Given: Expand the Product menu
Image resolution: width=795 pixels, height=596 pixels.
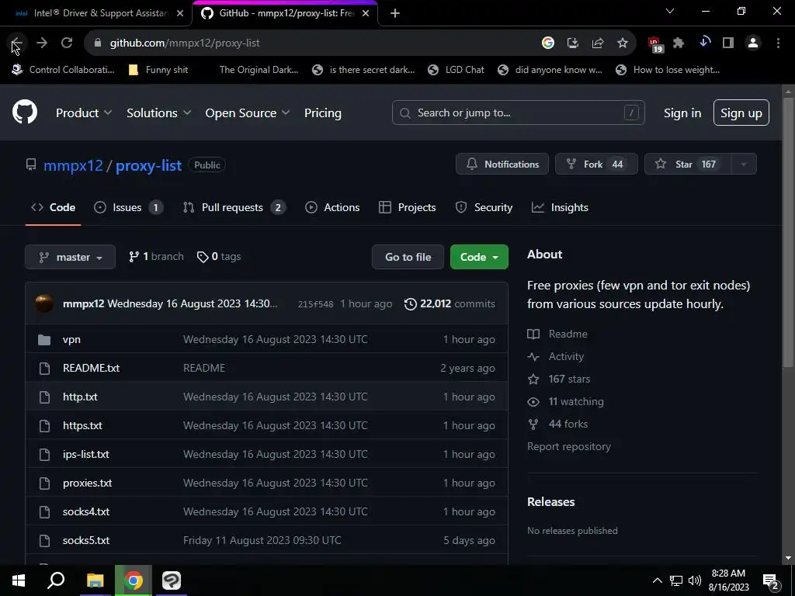Looking at the screenshot, I should coord(84,113).
